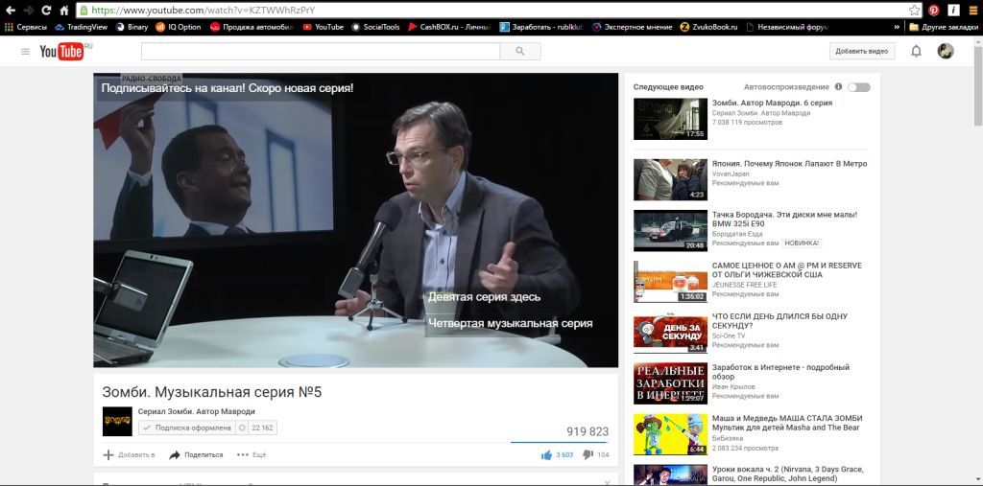The width and height of the screenshot is (983, 486).
Task: Open notifications bell
Action: pyautogui.click(x=916, y=52)
